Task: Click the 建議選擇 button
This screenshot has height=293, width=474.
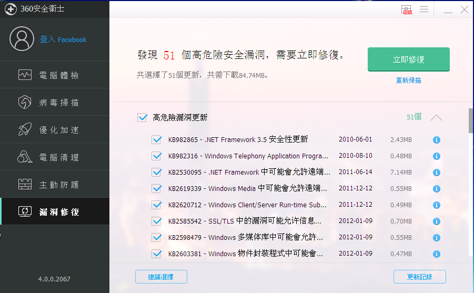Action: click(161, 277)
